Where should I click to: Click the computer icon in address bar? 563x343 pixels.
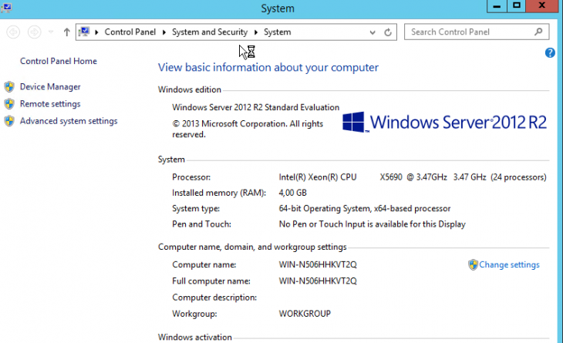(x=84, y=32)
